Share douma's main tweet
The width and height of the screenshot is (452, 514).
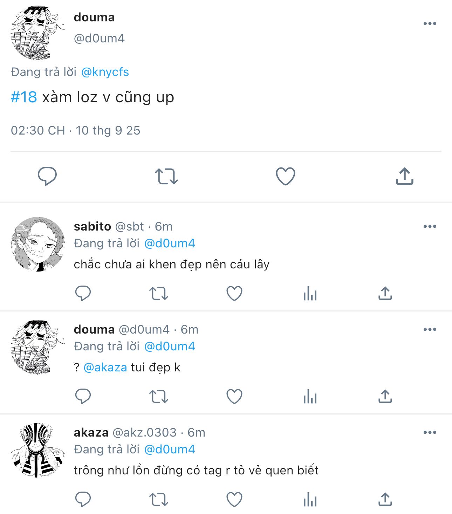tap(405, 176)
